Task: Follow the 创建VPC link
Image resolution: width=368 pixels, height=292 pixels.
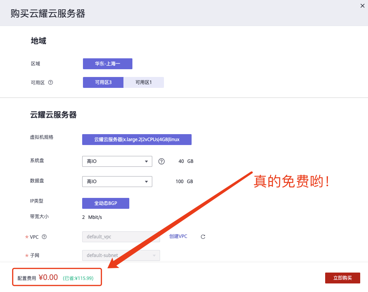Action: (x=178, y=236)
